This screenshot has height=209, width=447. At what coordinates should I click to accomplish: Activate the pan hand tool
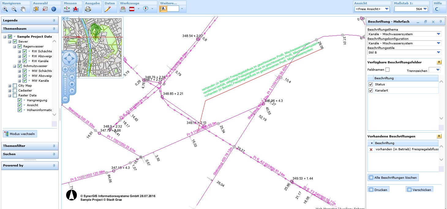pyautogui.click(x=23, y=9)
